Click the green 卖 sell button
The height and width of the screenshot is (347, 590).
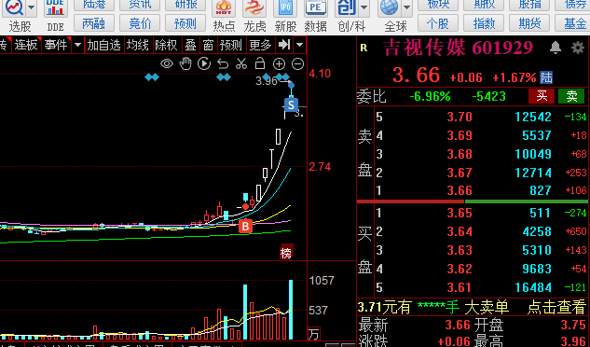tap(571, 96)
